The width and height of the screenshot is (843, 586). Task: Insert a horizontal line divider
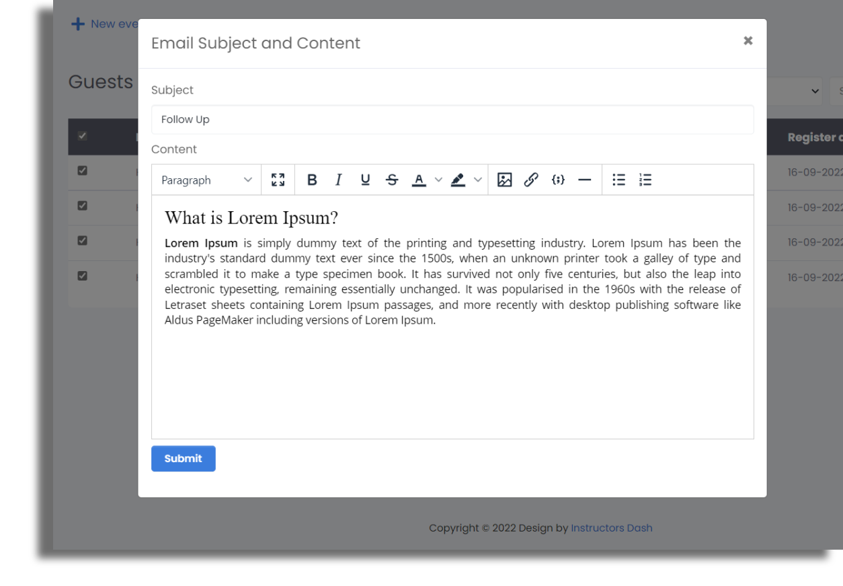(585, 180)
